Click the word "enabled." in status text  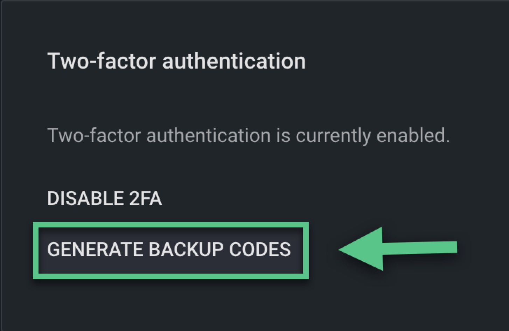click(413, 135)
